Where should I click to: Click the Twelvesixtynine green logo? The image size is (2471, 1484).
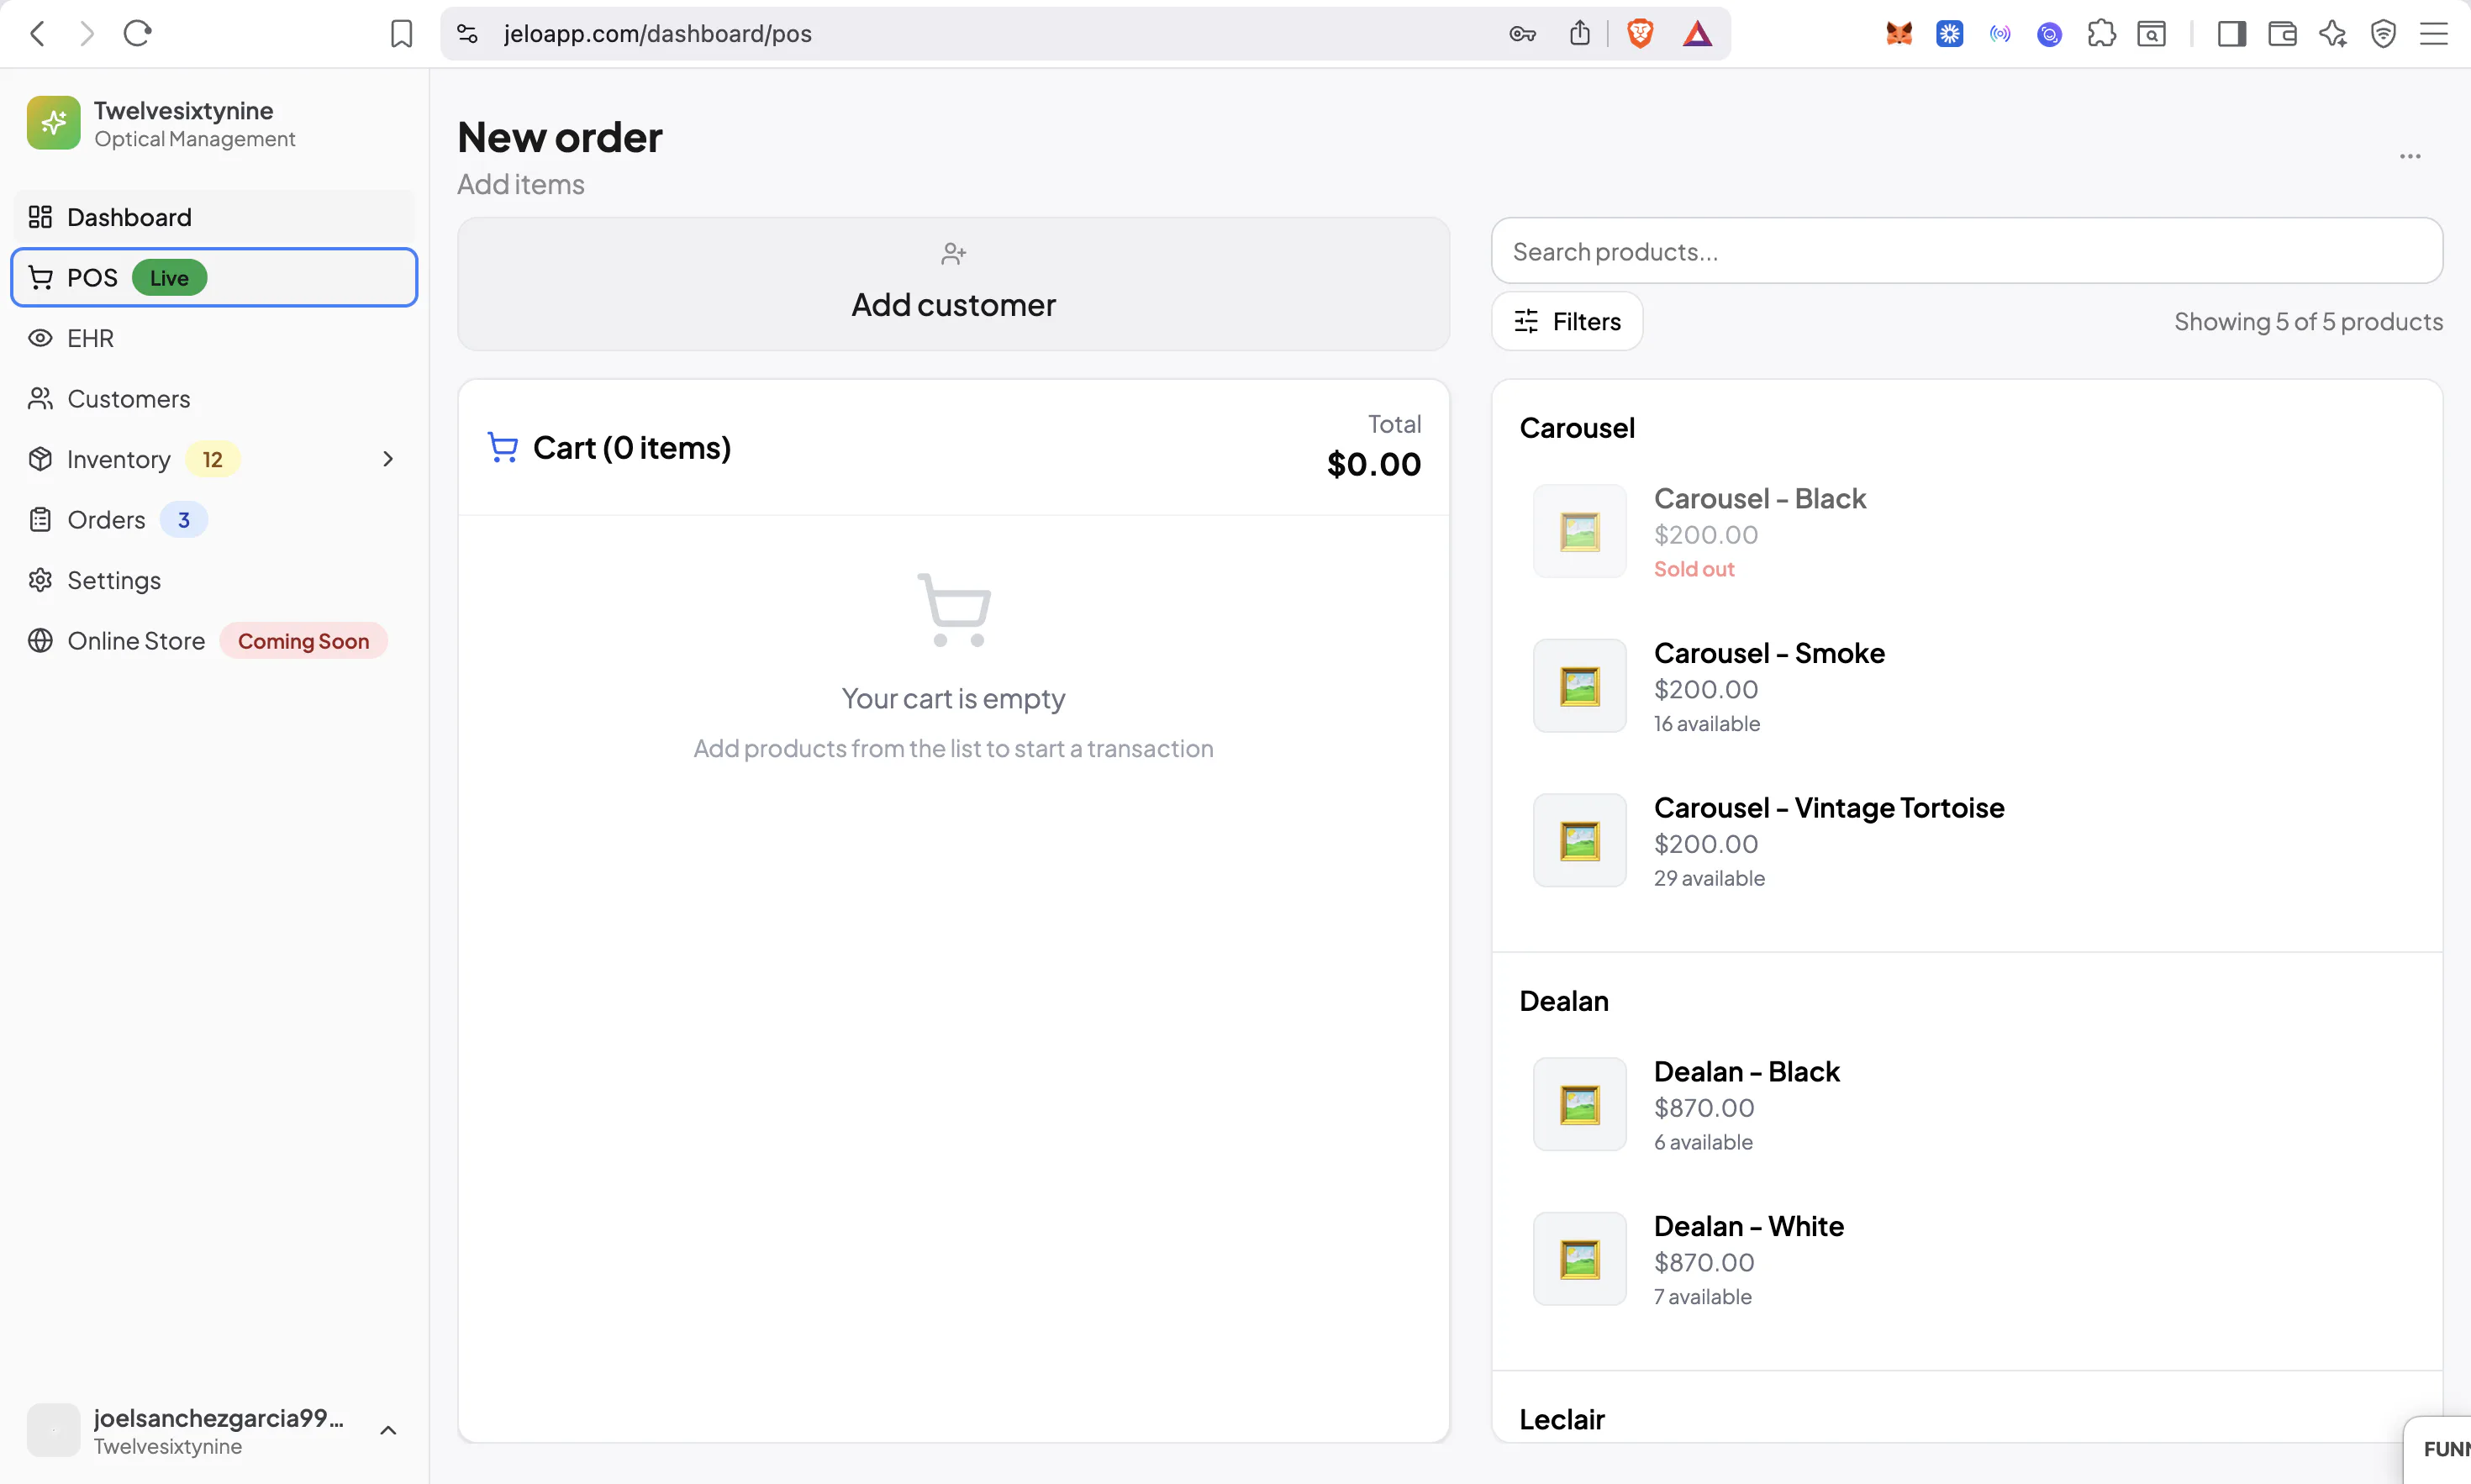53,123
